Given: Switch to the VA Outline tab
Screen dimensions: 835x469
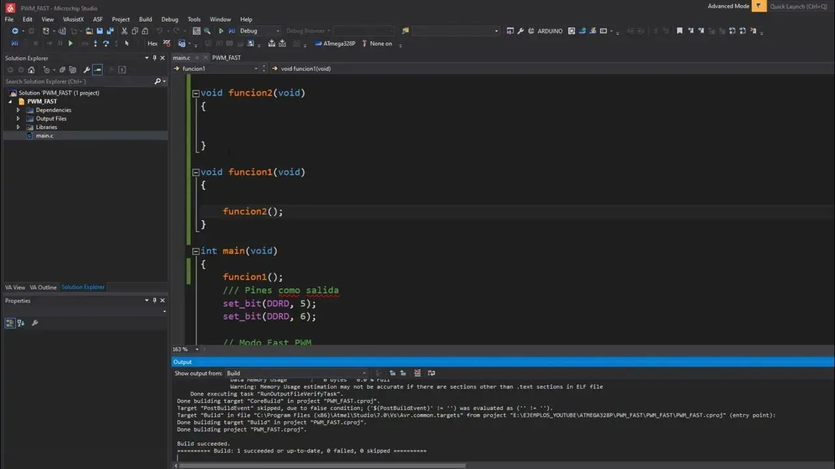Looking at the screenshot, I should pyautogui.click(x=43, y=287).
